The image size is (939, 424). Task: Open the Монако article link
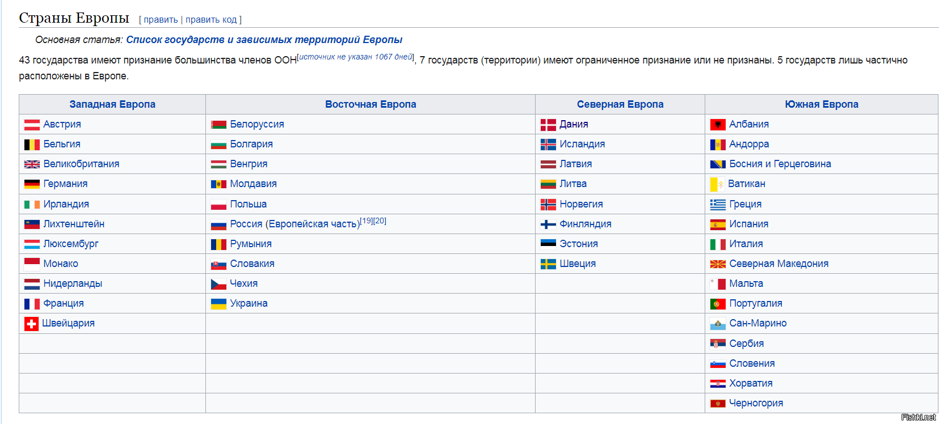point(61,264)
